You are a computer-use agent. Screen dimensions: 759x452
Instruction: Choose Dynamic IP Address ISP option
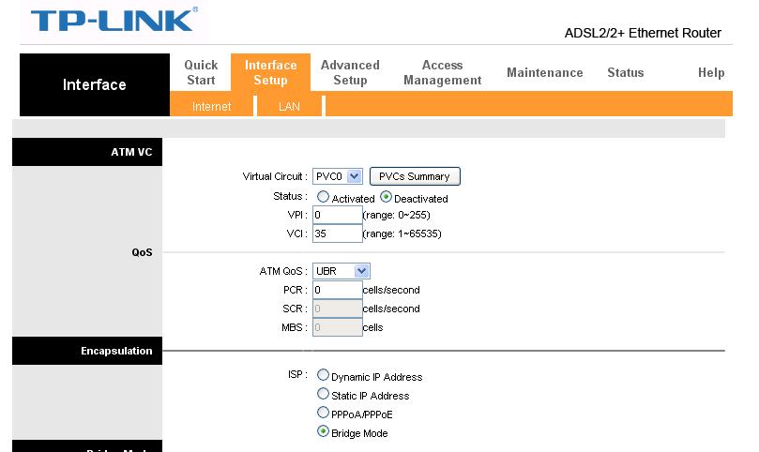tap(324, 376)
